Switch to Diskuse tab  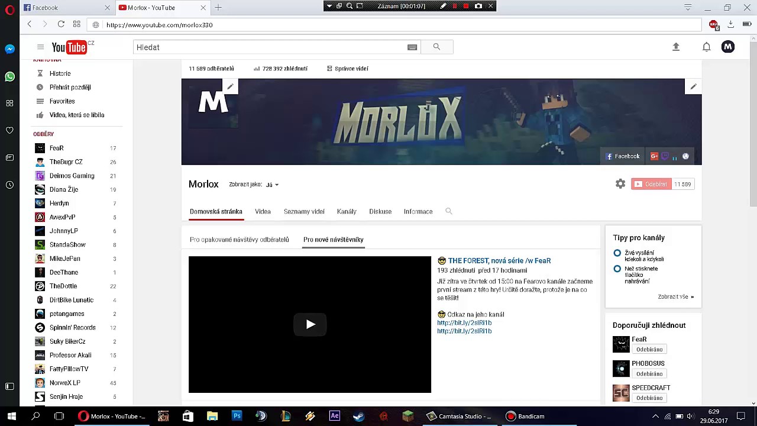(380, 211)
